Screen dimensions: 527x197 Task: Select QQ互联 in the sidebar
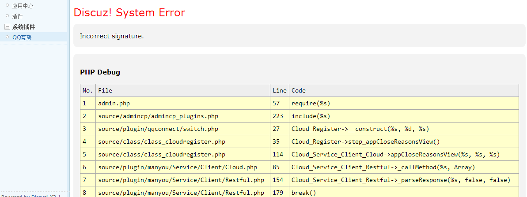pyautogui.click(x=22, y=37)
